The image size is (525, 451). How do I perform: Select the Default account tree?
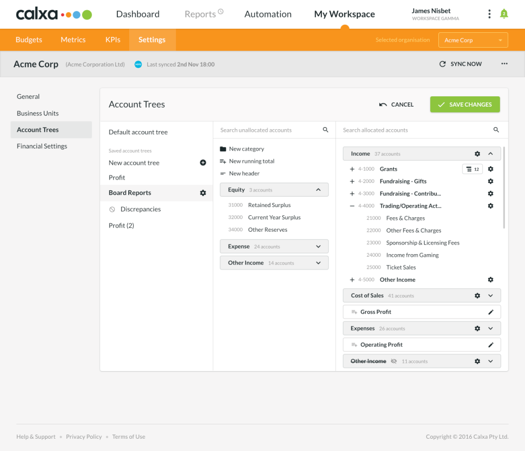138,132
